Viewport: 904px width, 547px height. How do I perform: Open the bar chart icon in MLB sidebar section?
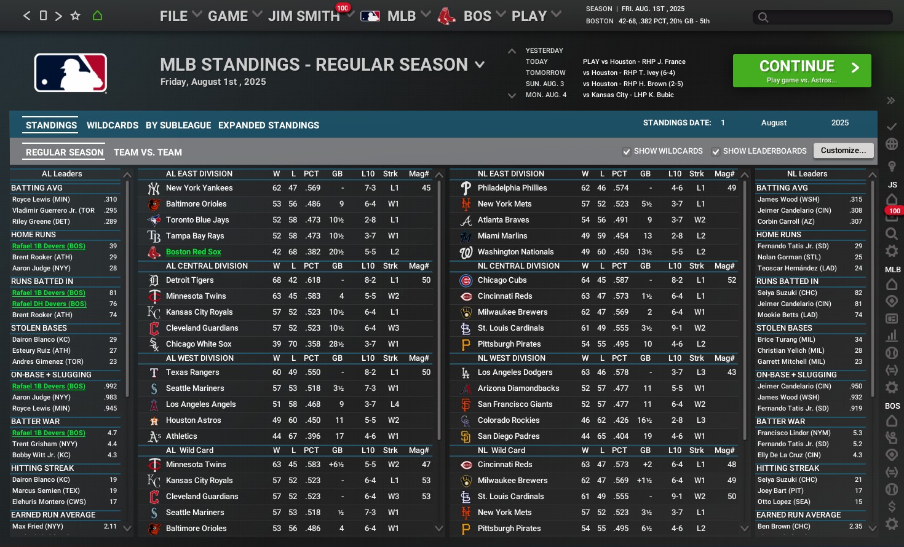coord(892,336)
